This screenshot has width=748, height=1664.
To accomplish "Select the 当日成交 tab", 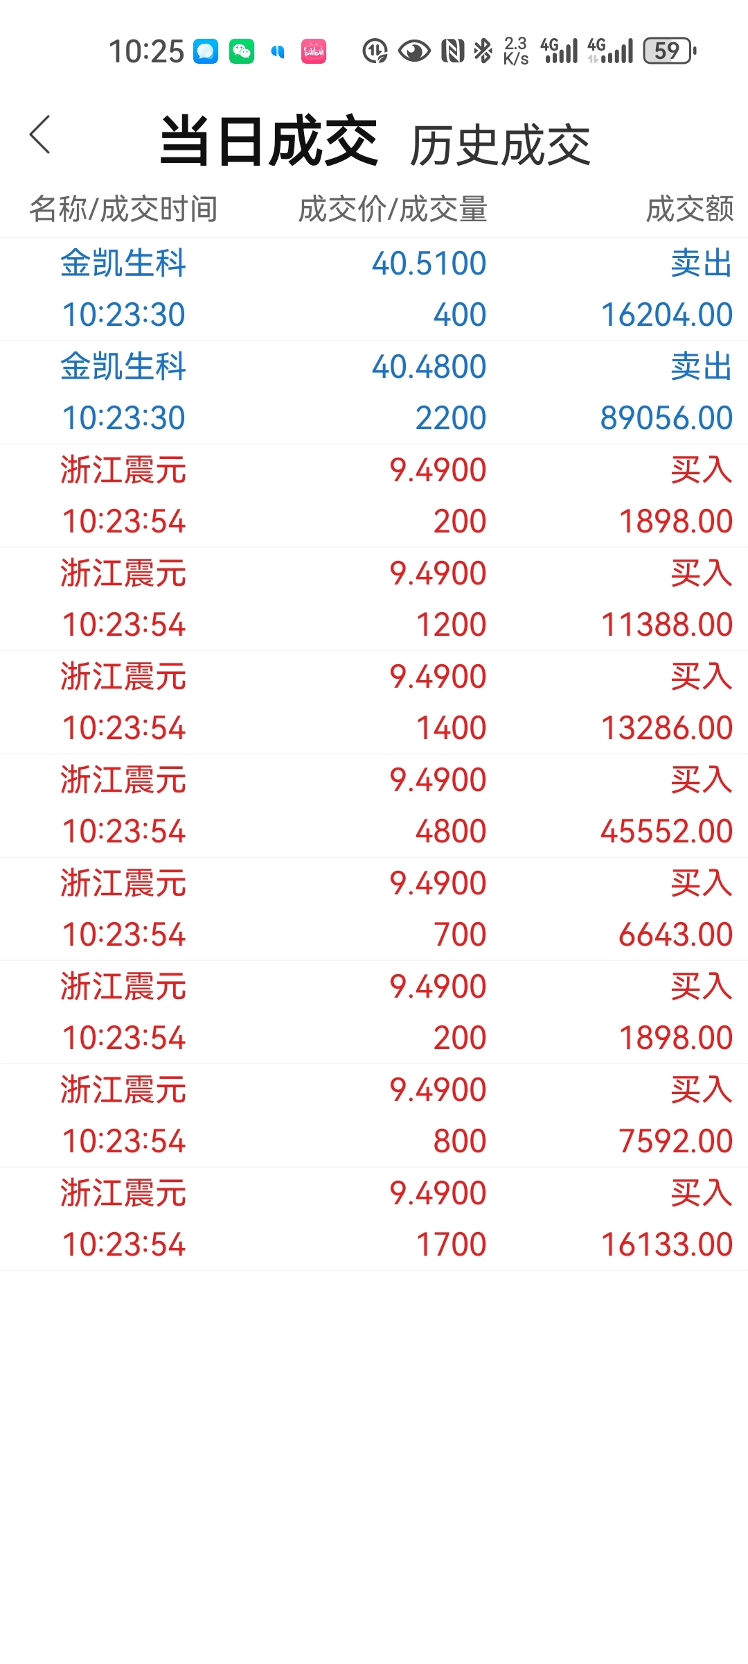I will (269, 141).
